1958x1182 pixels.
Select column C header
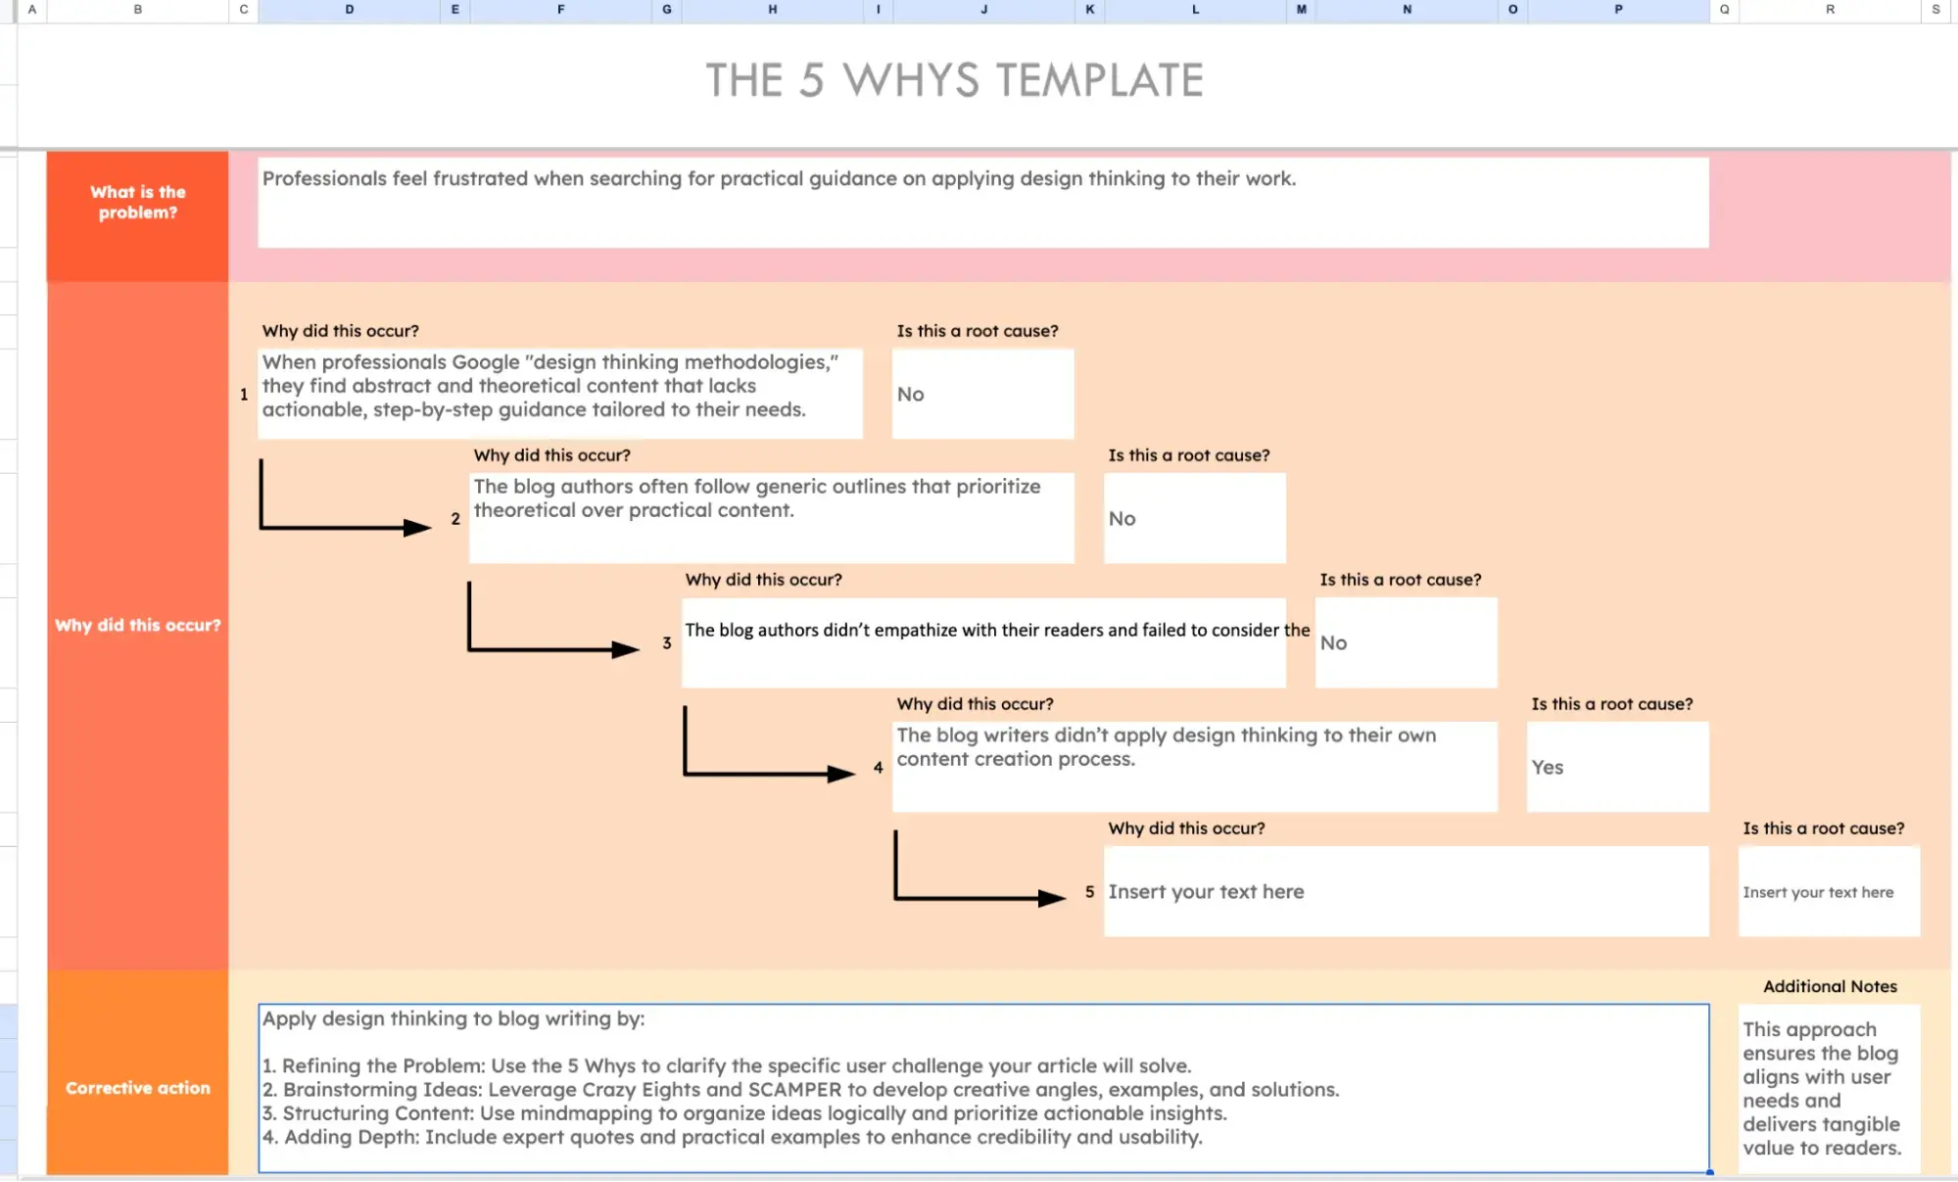coord(244,10)
